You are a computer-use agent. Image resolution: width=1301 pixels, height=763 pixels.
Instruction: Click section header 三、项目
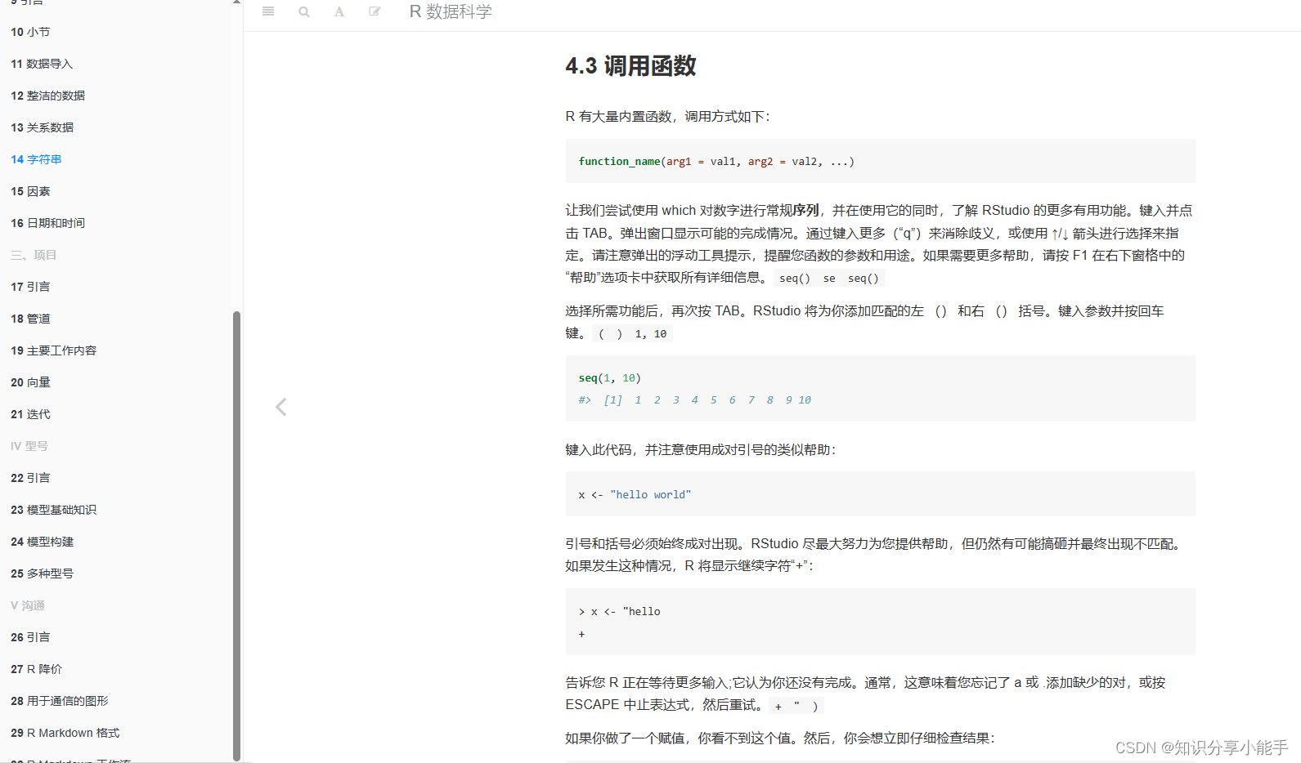point(34,255)
